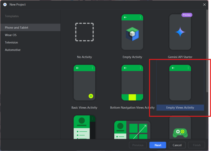Click the 'Bottom Navigation Views Activity' label
The height and width of the screenshot is (151, 211).
[x=132, y=107]
